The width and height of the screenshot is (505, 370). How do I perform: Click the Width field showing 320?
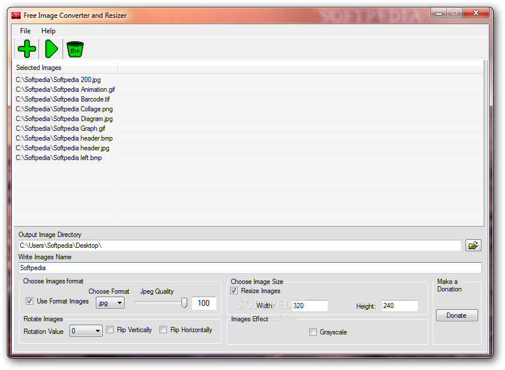(x=310, y=306)
